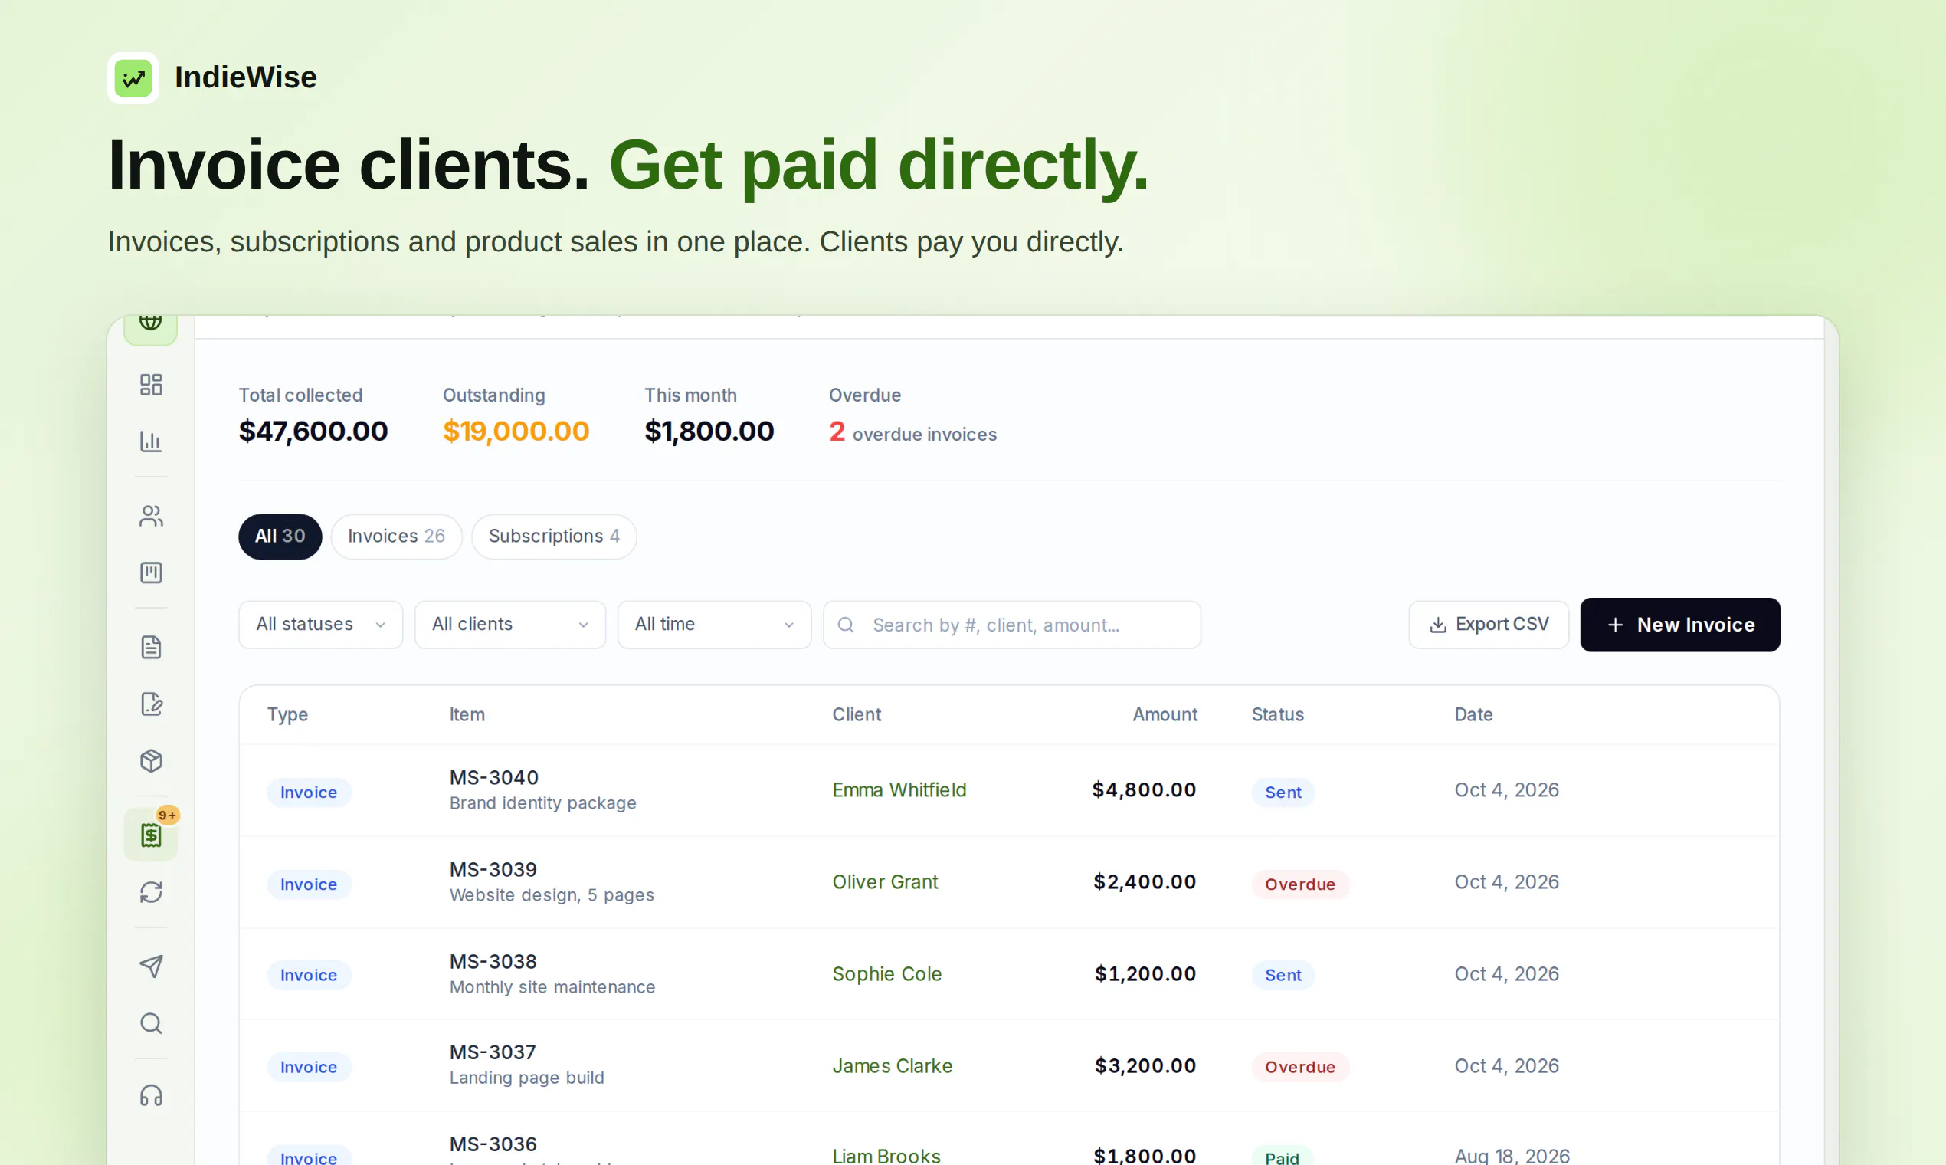Sort by the Item column header

coord(467,714)
